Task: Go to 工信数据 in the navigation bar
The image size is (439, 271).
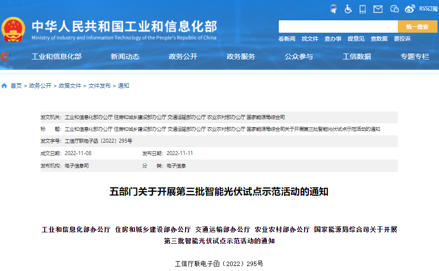Action: (x=357, y=56)
